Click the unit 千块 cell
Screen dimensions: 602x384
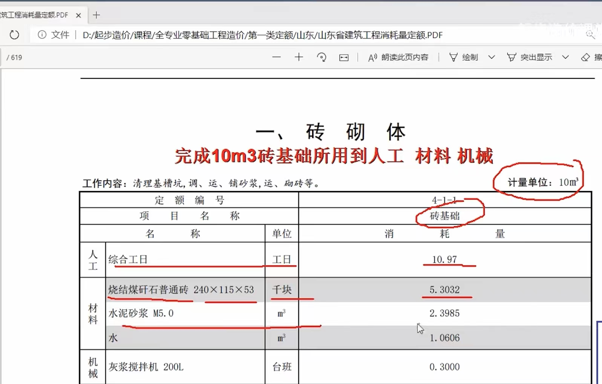click(x=282, y=290)
